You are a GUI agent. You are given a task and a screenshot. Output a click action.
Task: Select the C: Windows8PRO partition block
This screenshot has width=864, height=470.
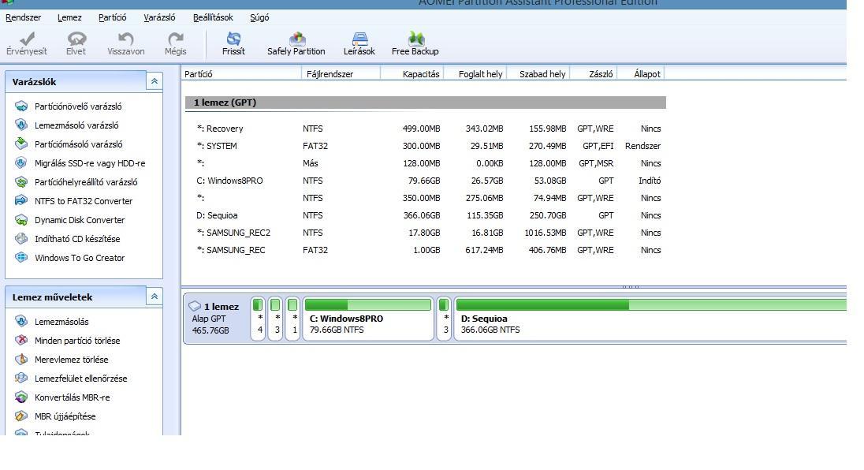[x=368, y=319]
